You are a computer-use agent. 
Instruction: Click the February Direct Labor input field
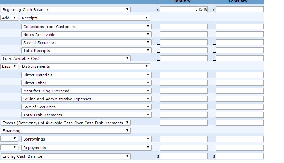(239, 83)
